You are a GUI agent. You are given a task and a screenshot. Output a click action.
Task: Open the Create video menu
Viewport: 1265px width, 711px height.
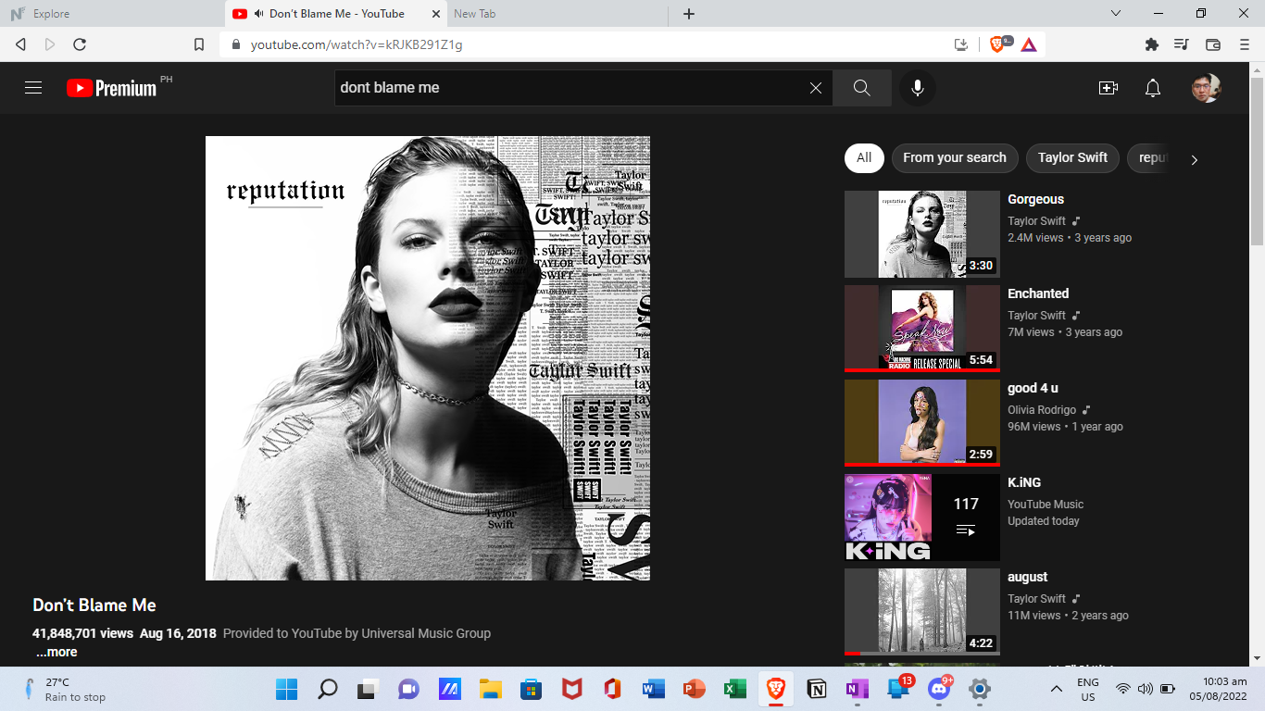(x=1108, y=88)
